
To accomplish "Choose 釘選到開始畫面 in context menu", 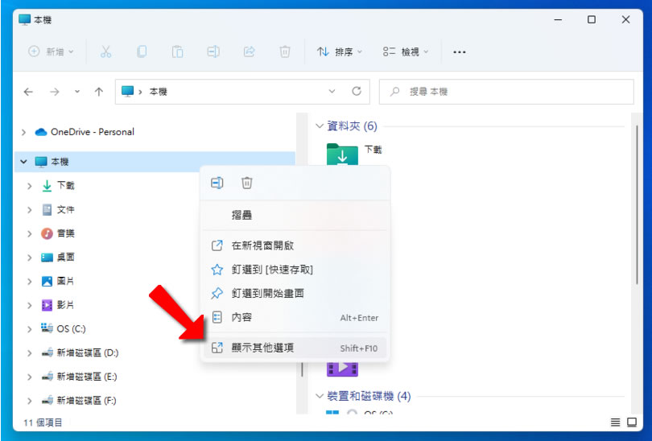I will pos(295,294).
